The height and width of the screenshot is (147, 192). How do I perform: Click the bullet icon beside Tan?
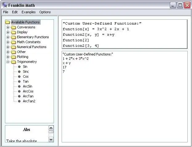coord(19,82)
